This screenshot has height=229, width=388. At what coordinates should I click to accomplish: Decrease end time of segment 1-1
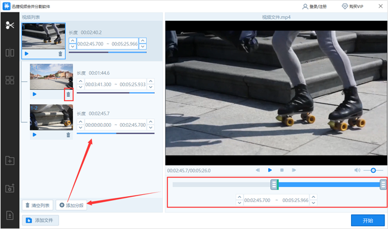(x=150, y=87)
